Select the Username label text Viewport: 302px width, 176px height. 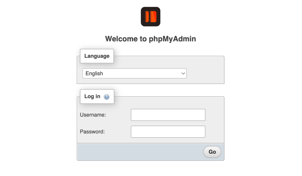pos(93,115)
